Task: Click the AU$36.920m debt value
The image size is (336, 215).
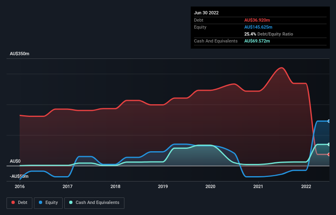Action: 257,20
